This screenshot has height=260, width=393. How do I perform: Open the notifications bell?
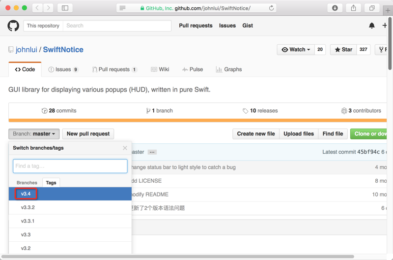[x=371, y=26]
